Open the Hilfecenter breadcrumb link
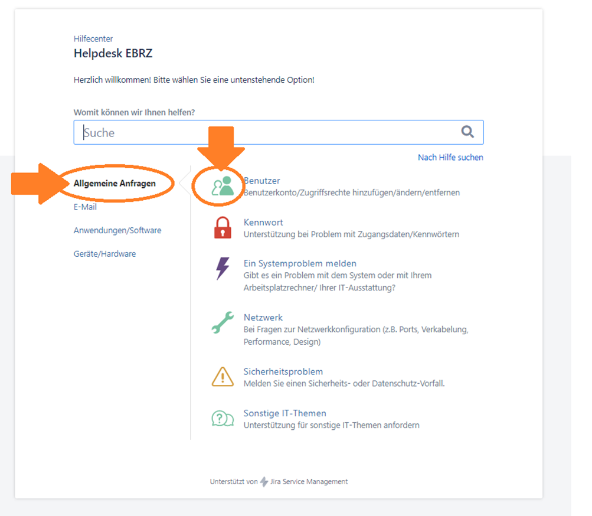Screen dimensions: 592x516 click(x=93, y=38)
